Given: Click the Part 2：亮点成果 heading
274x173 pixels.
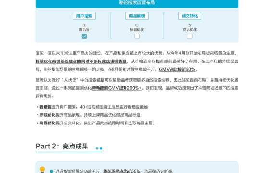Looking at the screenshot, I should (x=62, y=146).
